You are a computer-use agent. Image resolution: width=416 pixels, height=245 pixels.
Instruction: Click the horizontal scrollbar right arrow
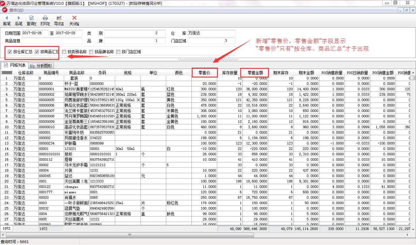408,234
